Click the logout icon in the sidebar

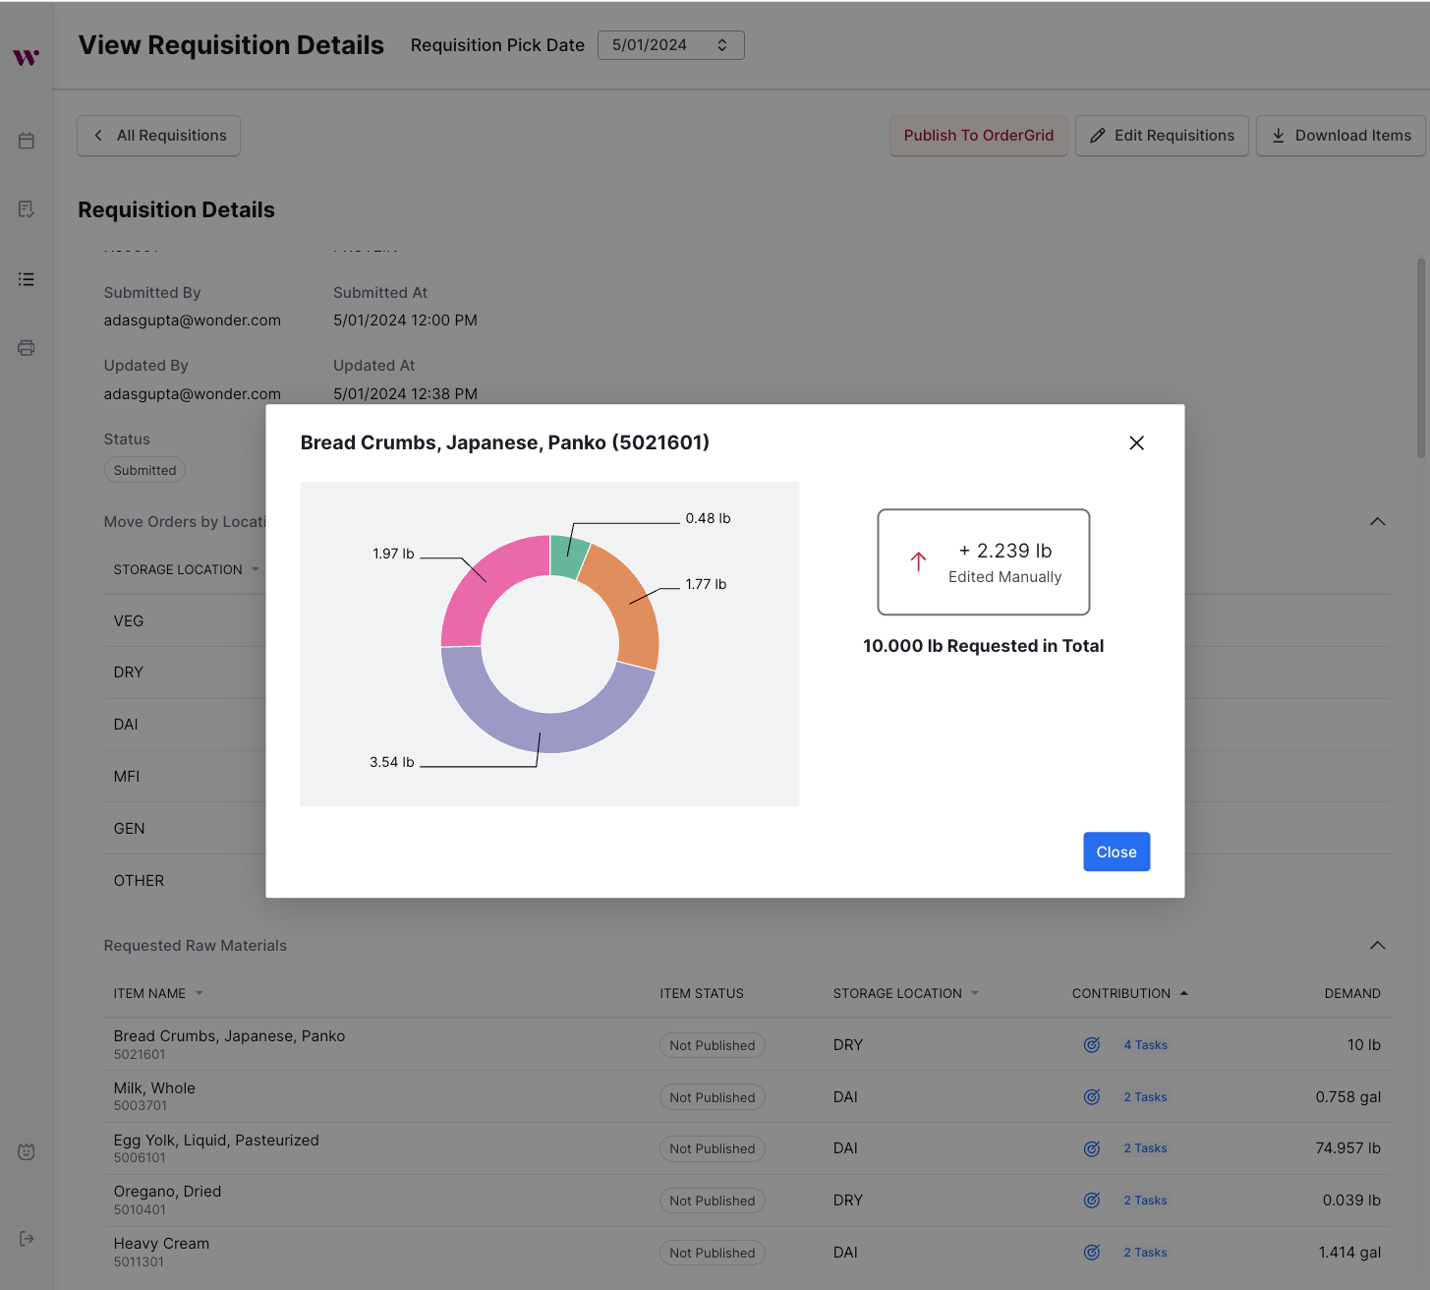(x=27, y=1238)
